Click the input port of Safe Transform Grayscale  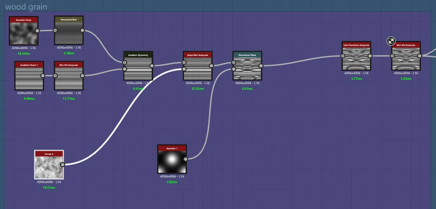[342, 56]
